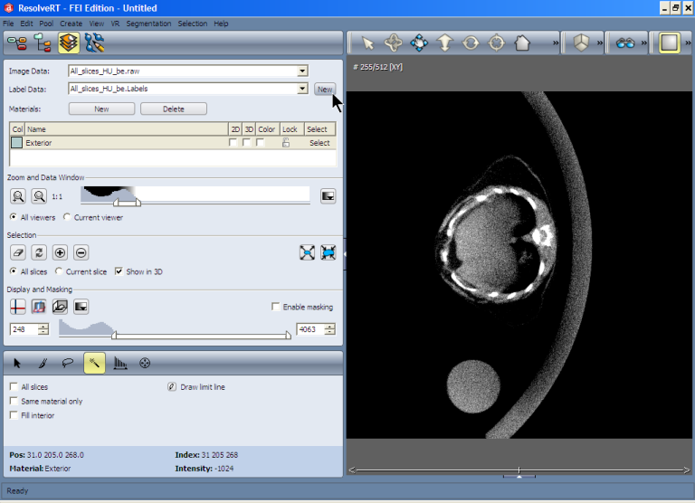Open the Segmentation menu
The width and height of the screenshot is (695, 503).
(x=148, y=24)
